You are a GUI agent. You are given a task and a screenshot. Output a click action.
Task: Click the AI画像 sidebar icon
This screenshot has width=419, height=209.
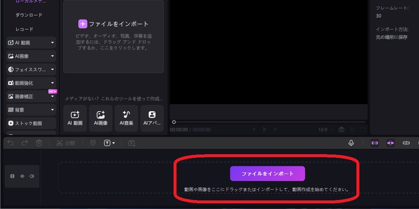(x=10, y=56)
